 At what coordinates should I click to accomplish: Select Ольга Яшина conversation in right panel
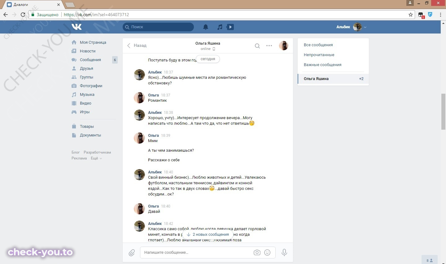click(x=333, y=79)
